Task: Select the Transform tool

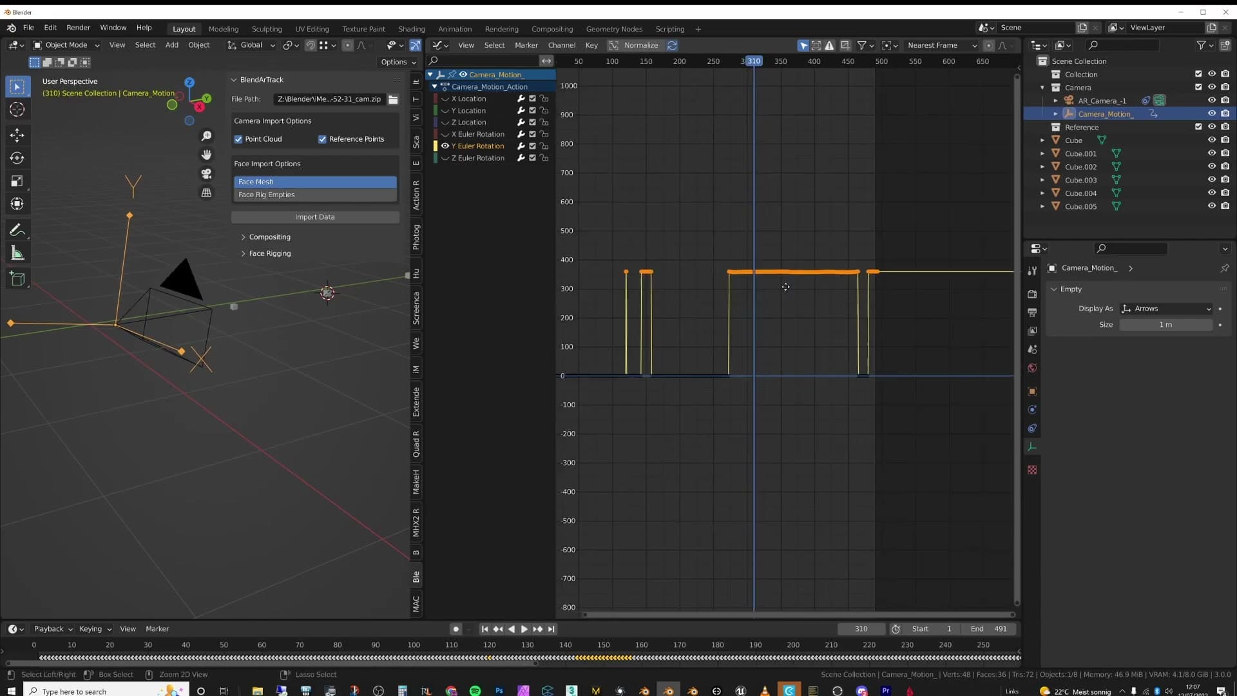Action: pos(17,204)
